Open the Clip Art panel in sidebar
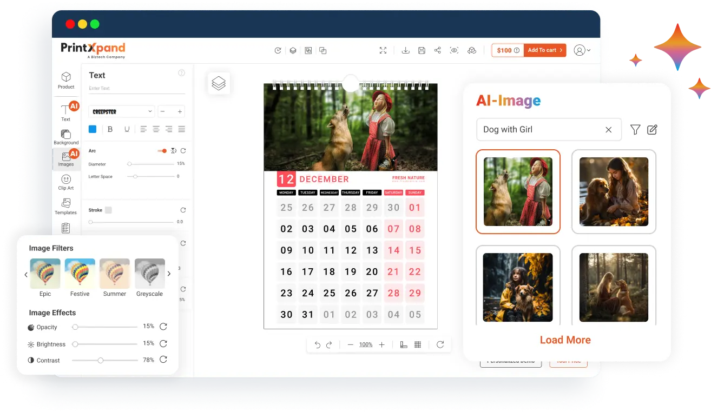Image resolution: width=711 pixels, height=412 pixels. [x=66, y=182]
